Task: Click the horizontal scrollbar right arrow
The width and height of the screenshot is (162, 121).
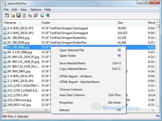Action: [153, 110]
